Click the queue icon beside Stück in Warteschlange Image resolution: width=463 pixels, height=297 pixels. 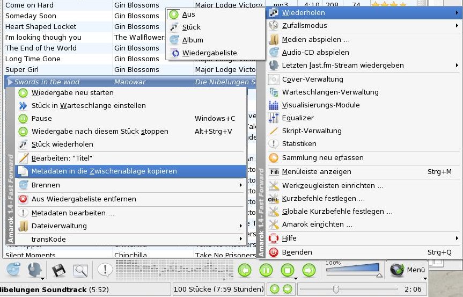[x=23, y=105]
